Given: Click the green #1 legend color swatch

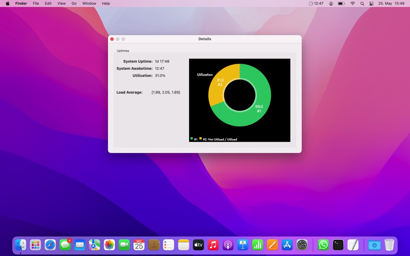Looking at the screenshot, I should pos(192,139).
